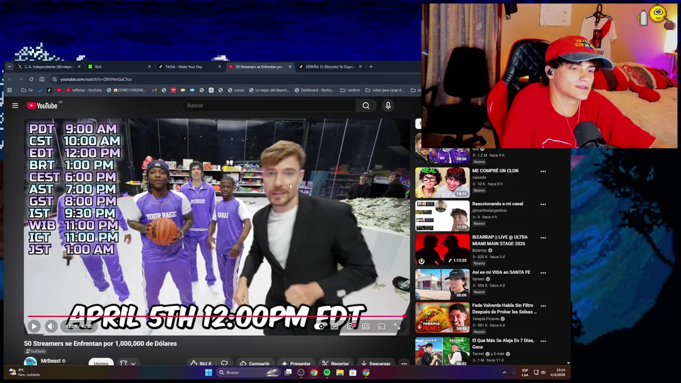Play the video with the play button
This screenshot has height=383, width=681.
coord(34,326)
